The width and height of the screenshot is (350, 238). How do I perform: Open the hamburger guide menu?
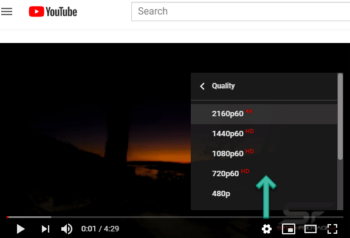(x=7, y=12)
